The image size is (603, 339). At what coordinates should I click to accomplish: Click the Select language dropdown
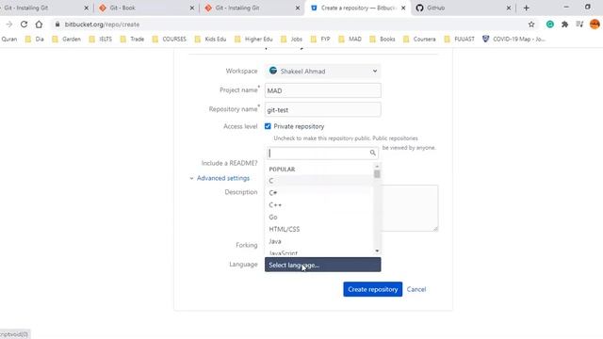click(322, 265)
